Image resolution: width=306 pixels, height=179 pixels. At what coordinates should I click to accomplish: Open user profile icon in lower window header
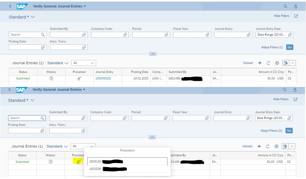point(295,89)
